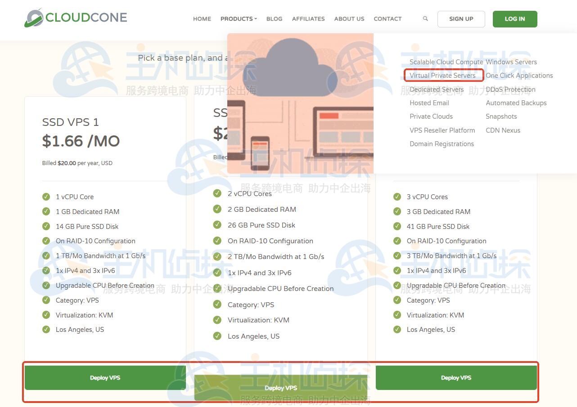The height and width of the screenshot is (407, 577).
Task: Open the Blog page
Action: 274,19
